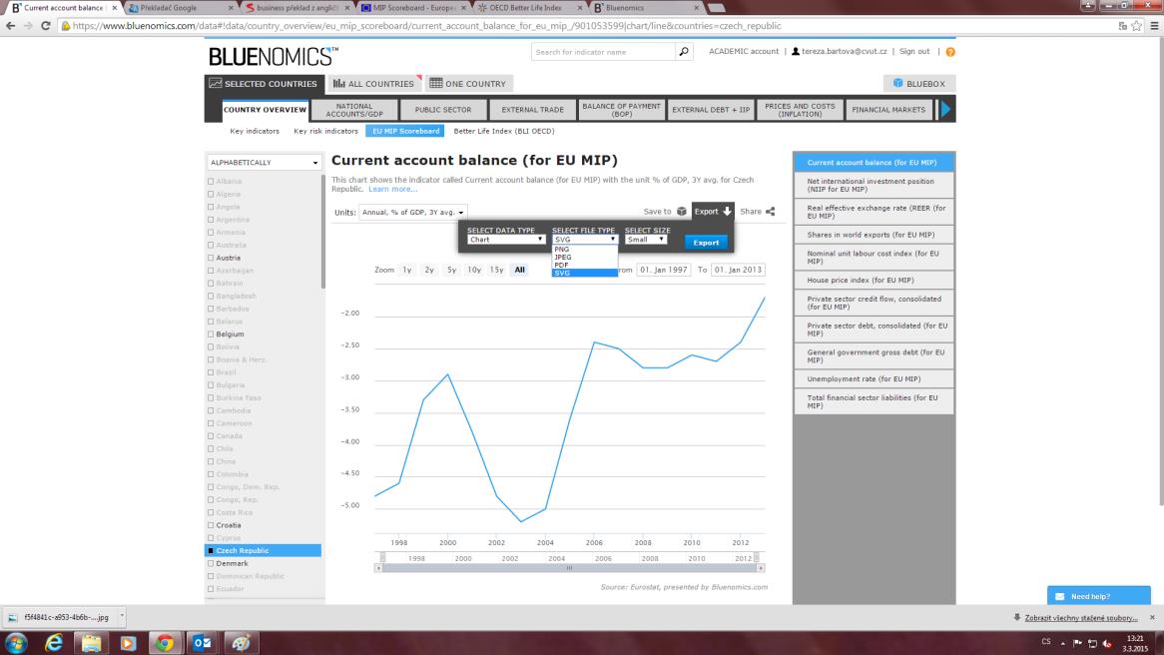Check the Bulgaria checkbox

(211, 384)
